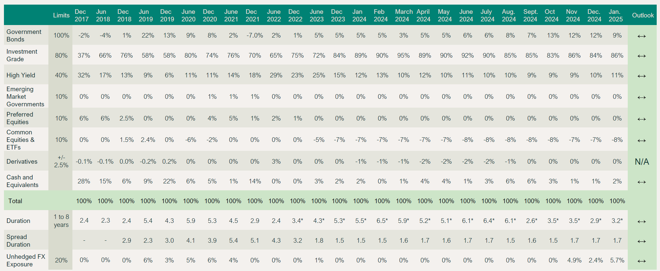Select the Emerging Market Governments outlook arrow
The image size is (660, 271).
(x=642, y=97)
